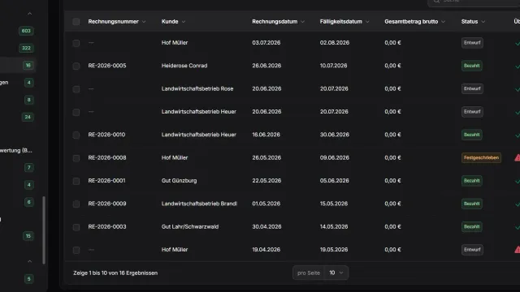Open invoice RE-2026-0010
The width and height of the screenshot is (520, 292).
(106, 135)
